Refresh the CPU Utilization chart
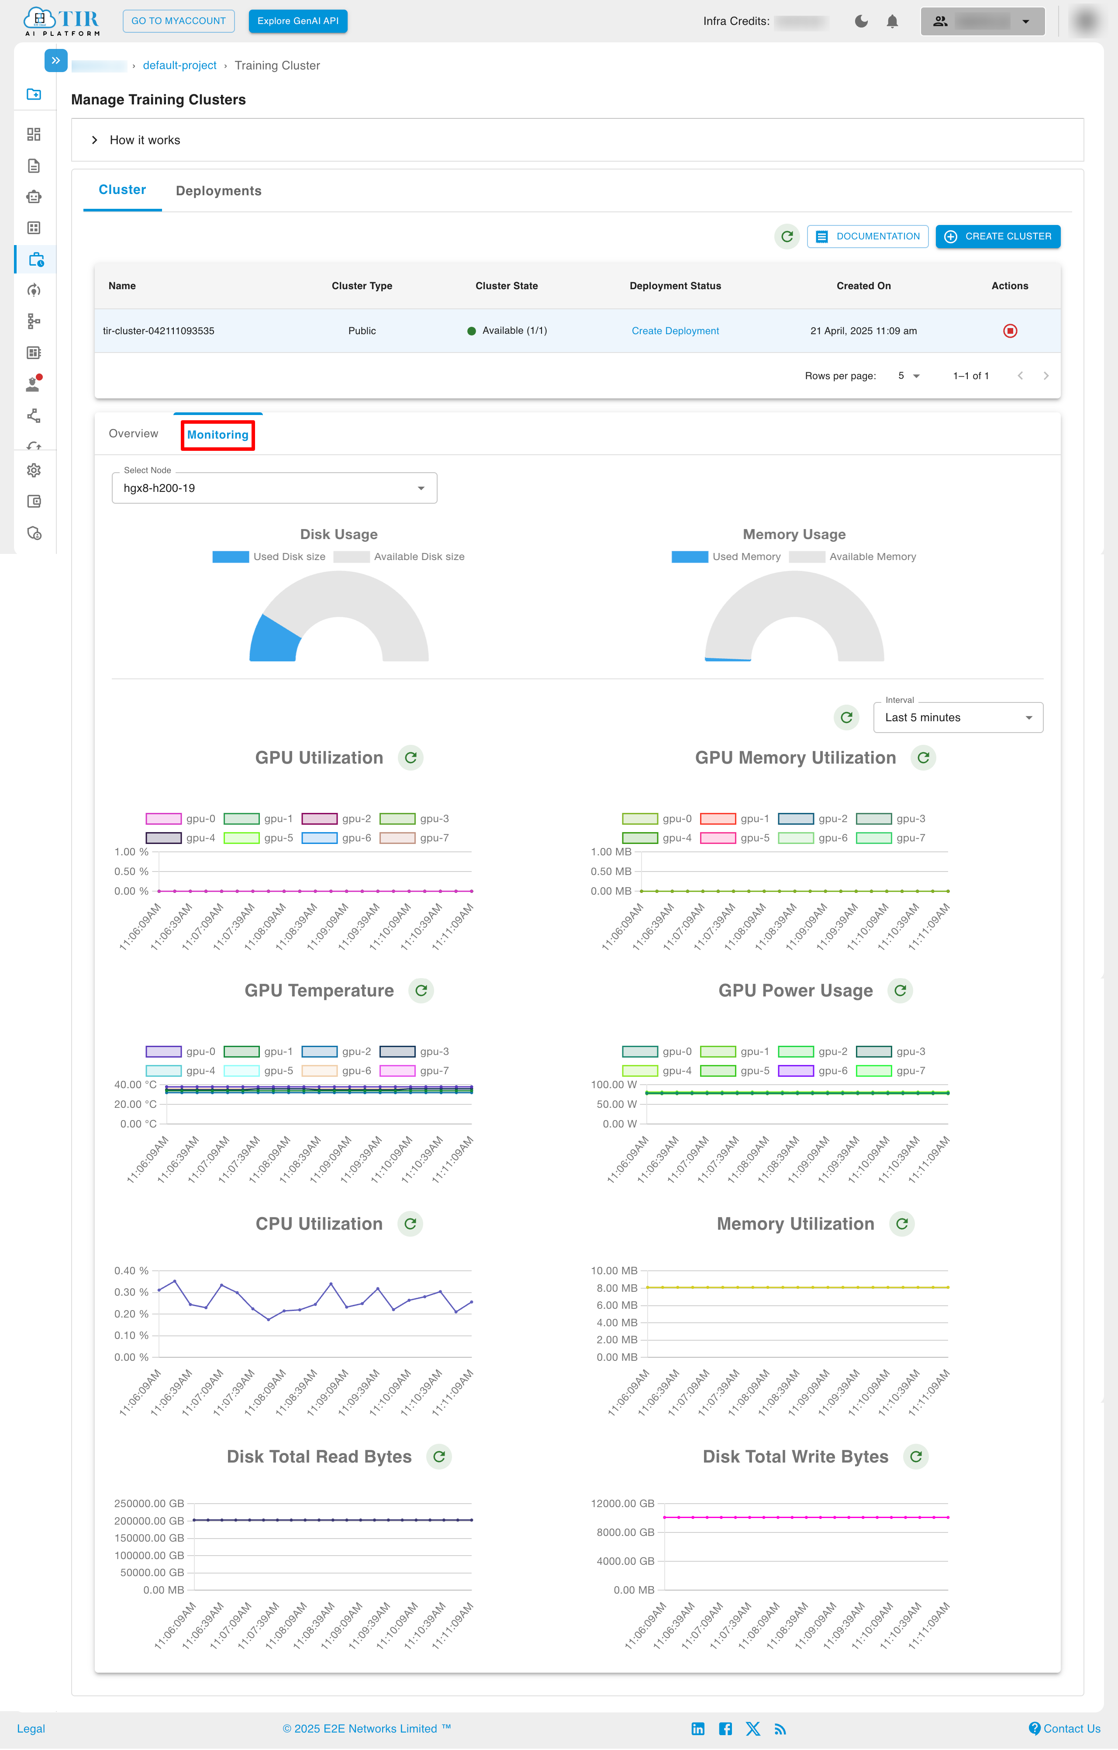This screenshot has height=1750, width=1118. pyautogui.click(x=411, y=1224)
